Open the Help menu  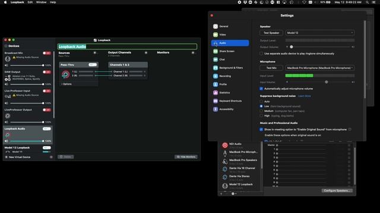[x=53, y=2]
